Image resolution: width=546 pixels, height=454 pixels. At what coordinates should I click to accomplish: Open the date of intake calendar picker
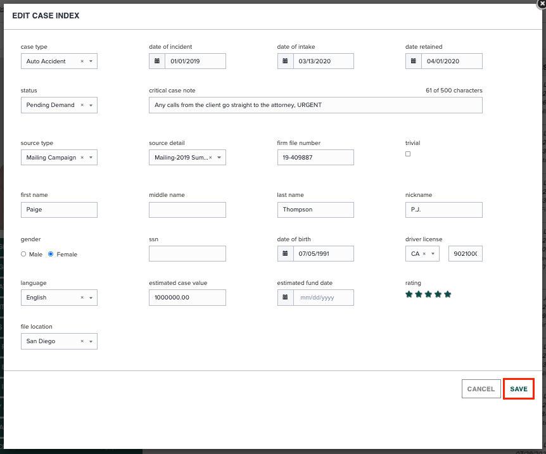coord(285,61)
